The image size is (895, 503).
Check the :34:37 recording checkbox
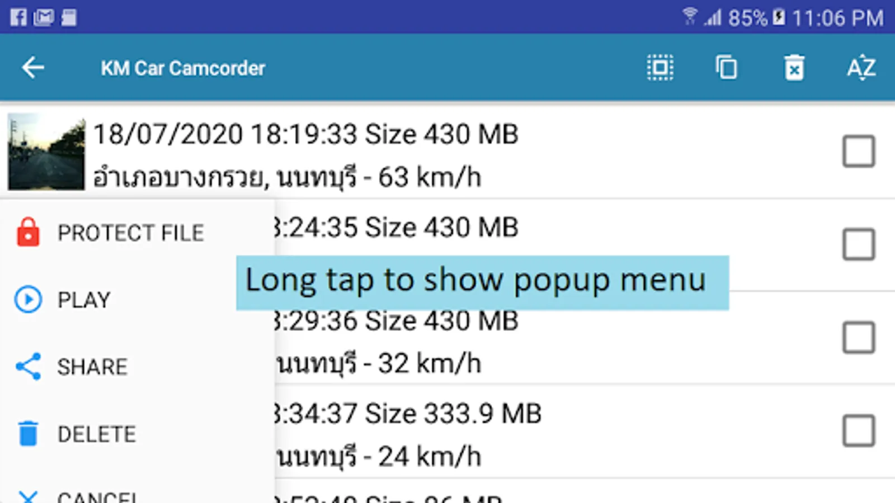click(859, 430)
